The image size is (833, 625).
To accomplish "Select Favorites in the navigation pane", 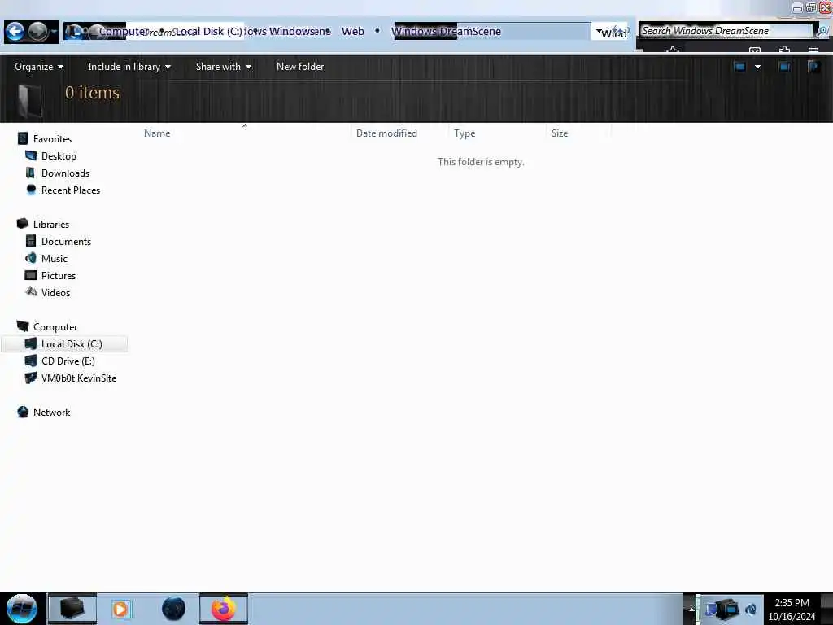I will [x=52, y=138].
